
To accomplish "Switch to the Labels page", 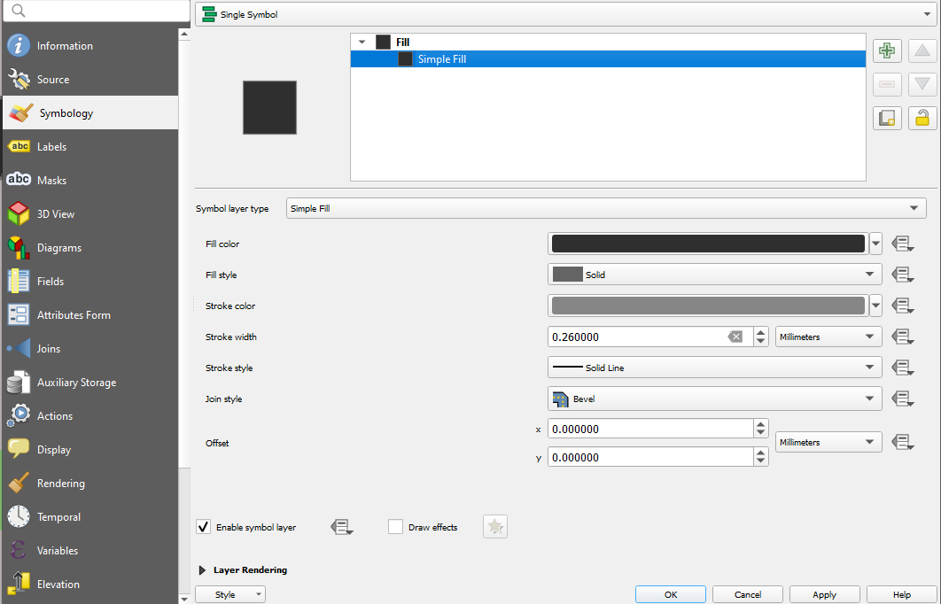I will 90,146.
